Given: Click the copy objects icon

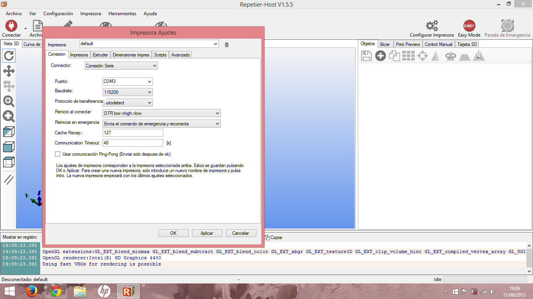Looking at the screenshot, I should pyautogui.click(x=394, y=56).
